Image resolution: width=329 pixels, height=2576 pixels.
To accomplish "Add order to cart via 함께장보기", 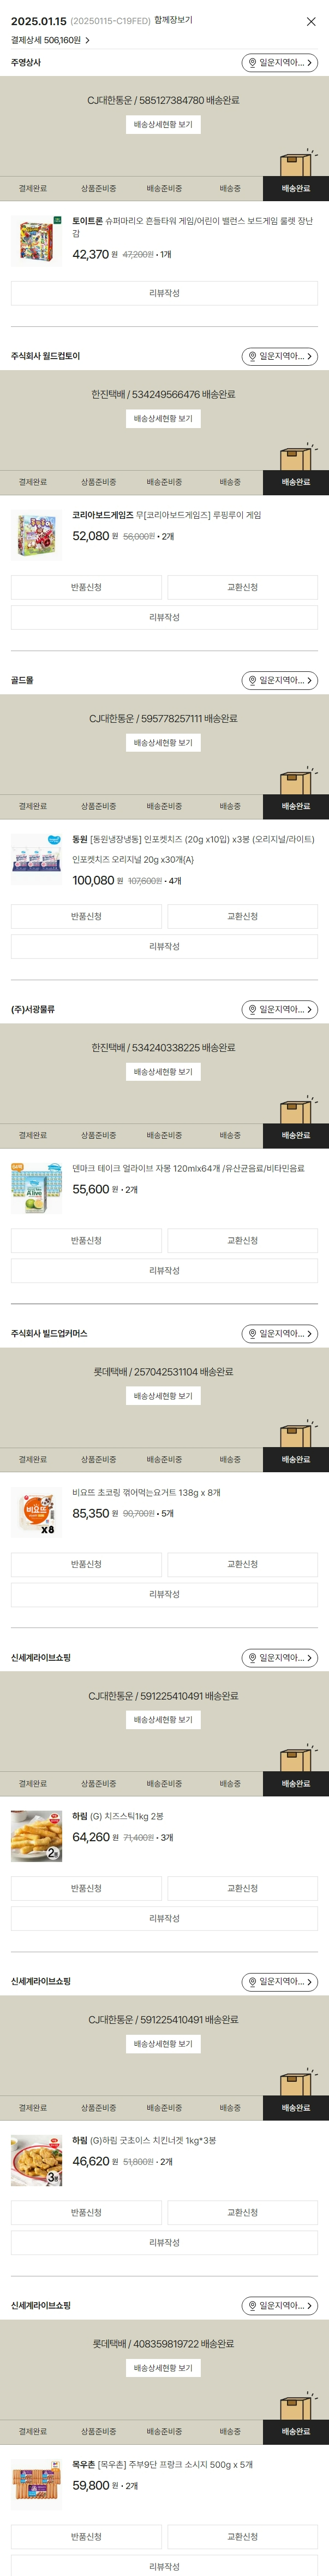I will point(174,20).
